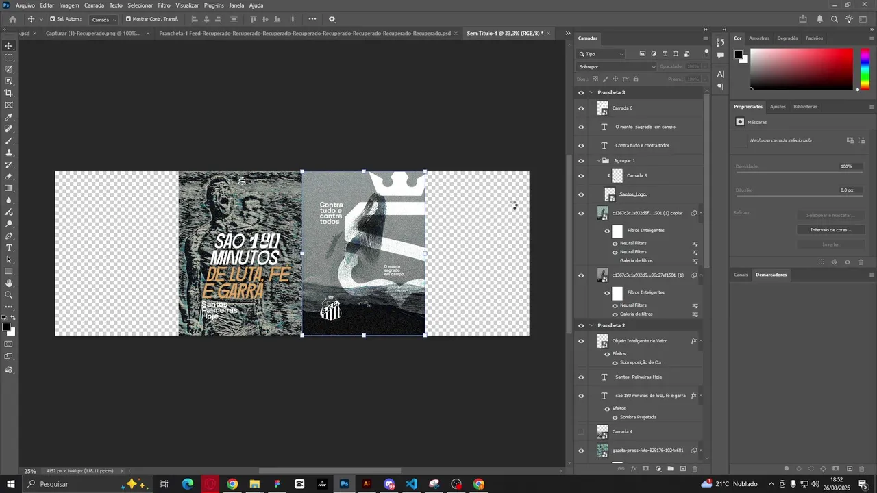Hide the 'O manto sagrado em campo.' layer
This screenshot has height=493, width=877.
[581, 127]
